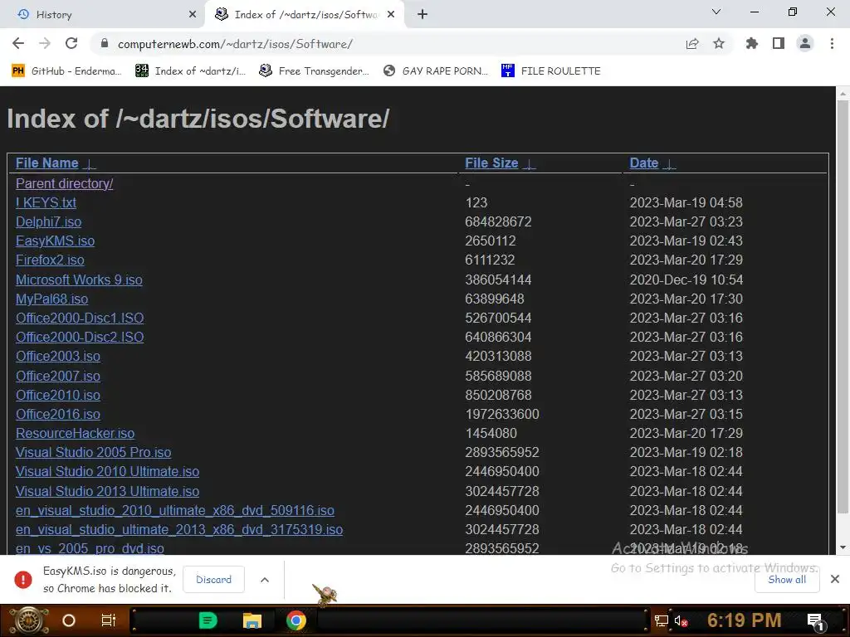The height and width of the screenshot is (637, 850).
Task: Sort by the Date column header
Action: [x=643, y=163]
